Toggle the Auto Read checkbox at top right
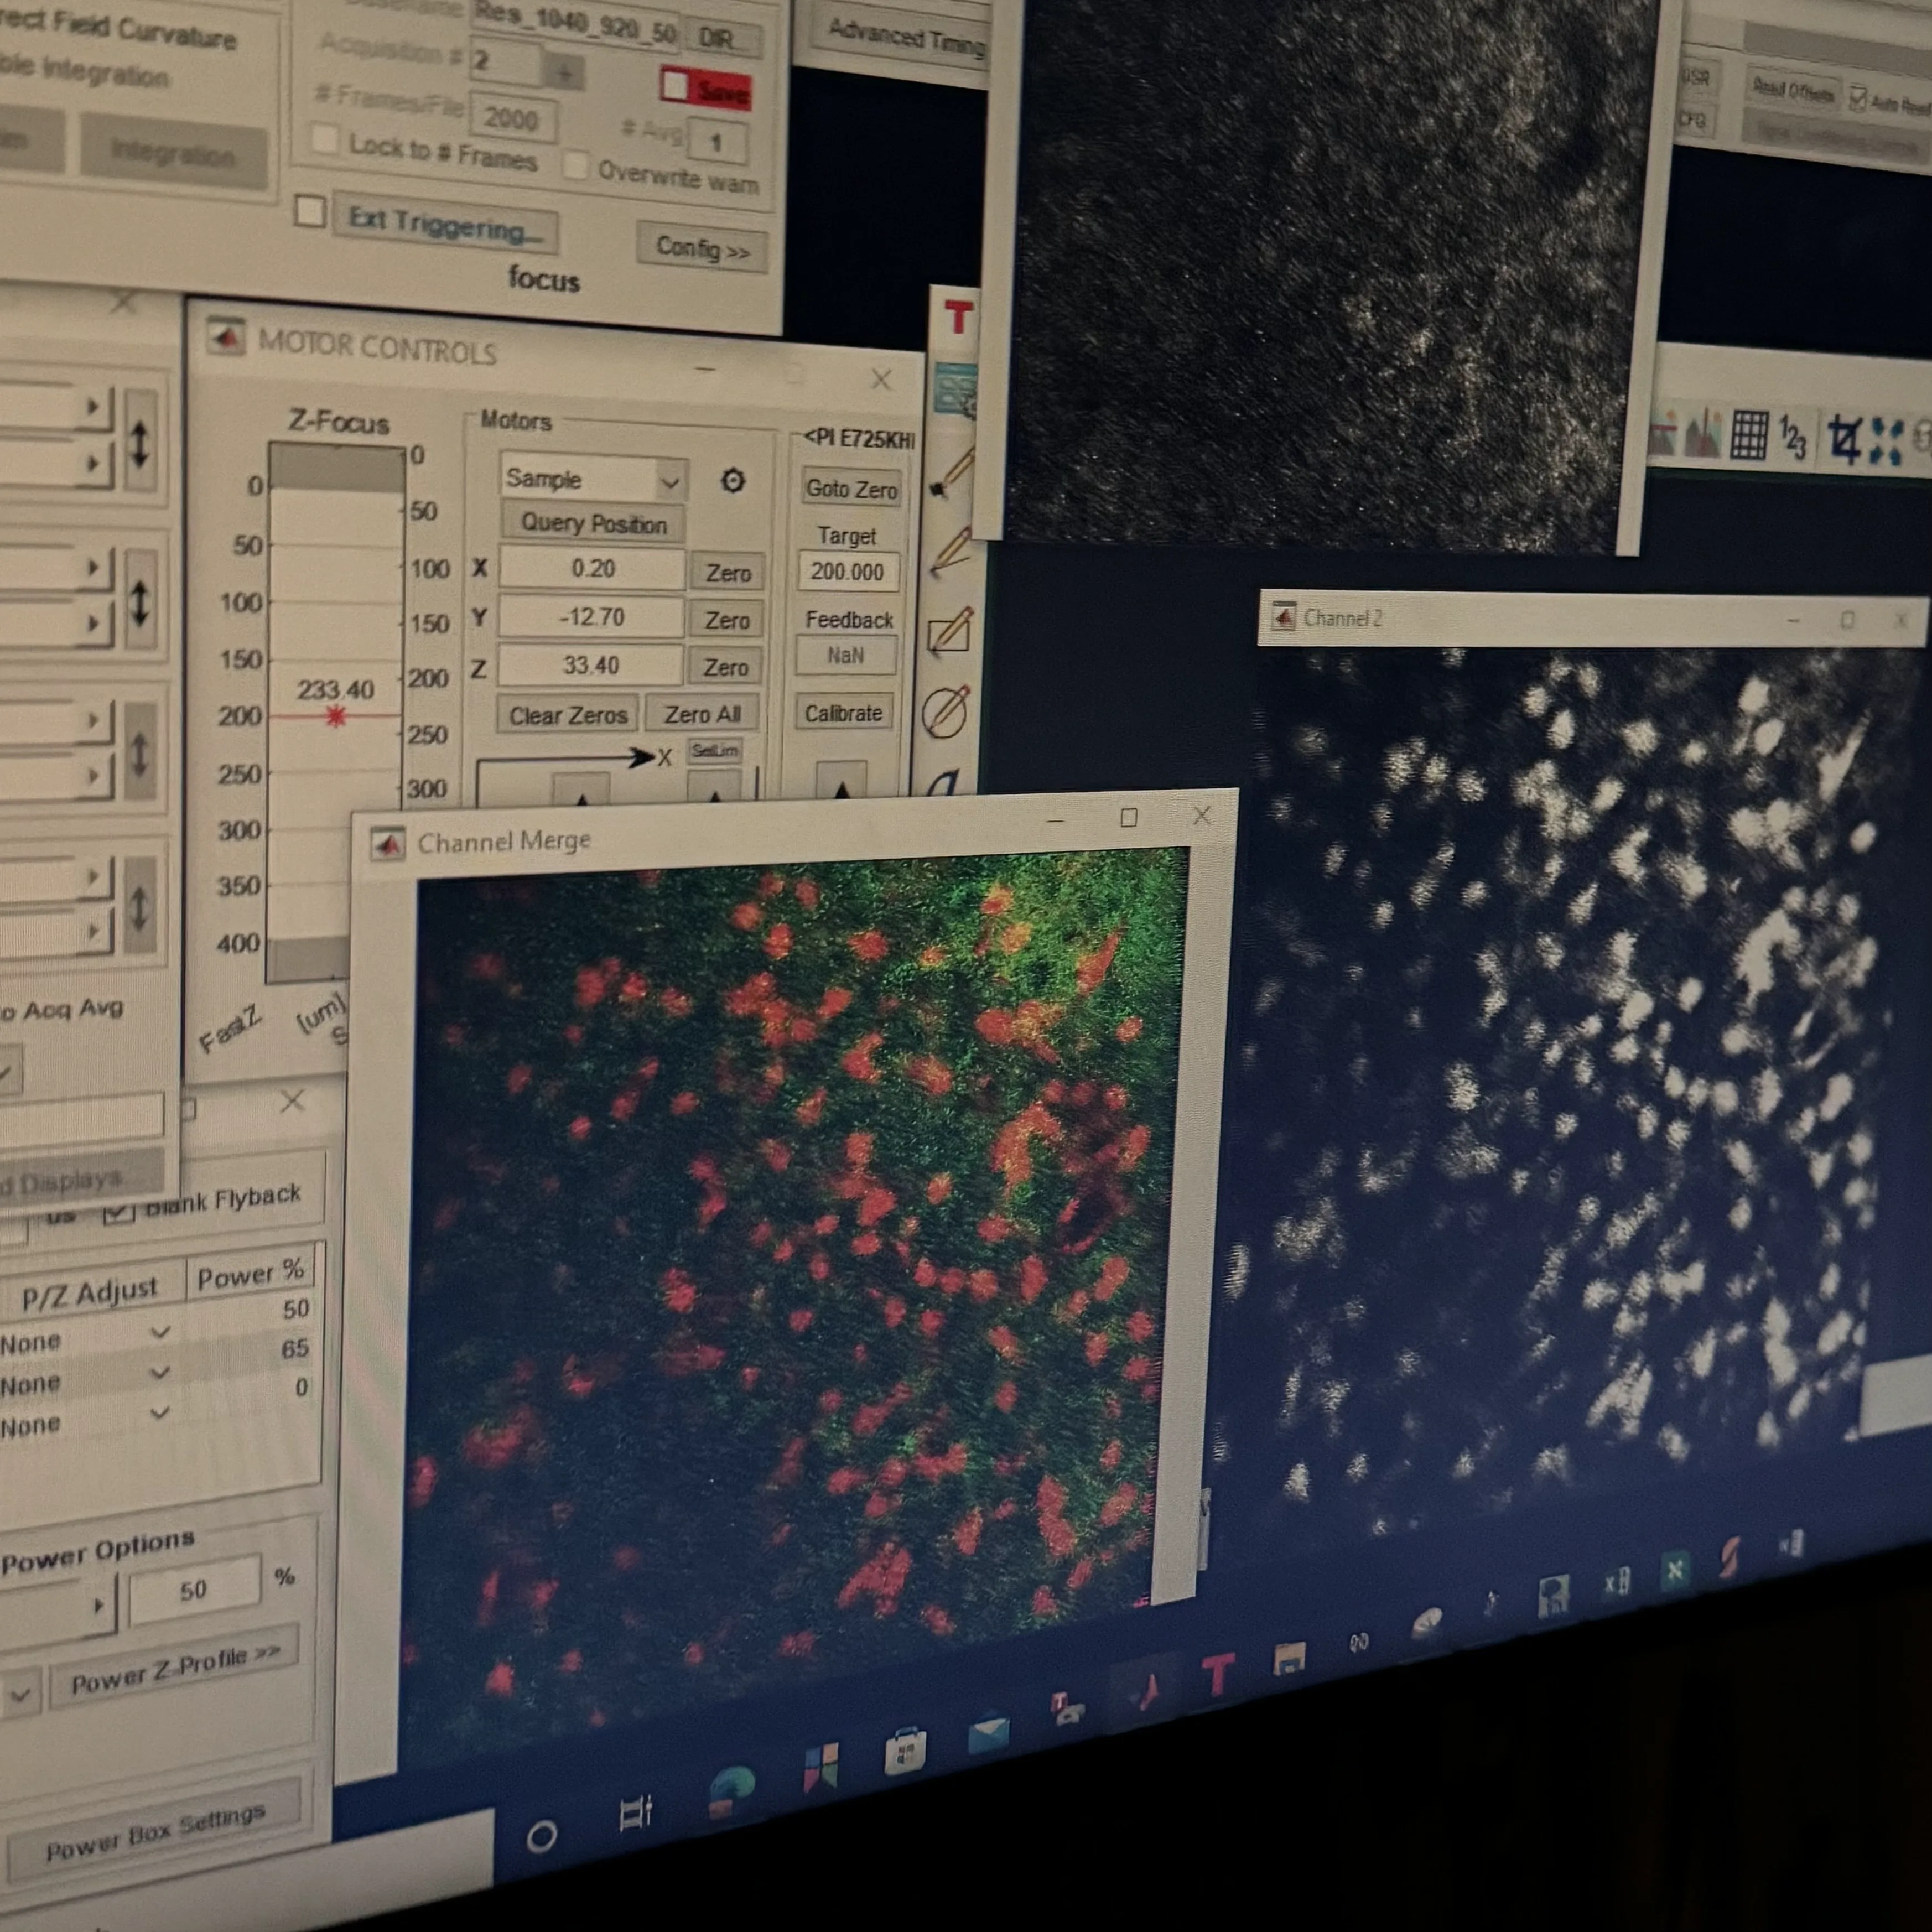Image resolution: width=1932 pixels, height=1932 pixels. [x=1858, y=99]
